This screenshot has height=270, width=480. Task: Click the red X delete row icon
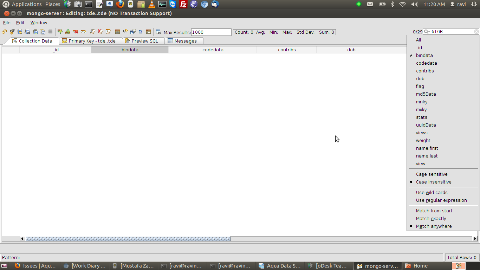(76, 32)
